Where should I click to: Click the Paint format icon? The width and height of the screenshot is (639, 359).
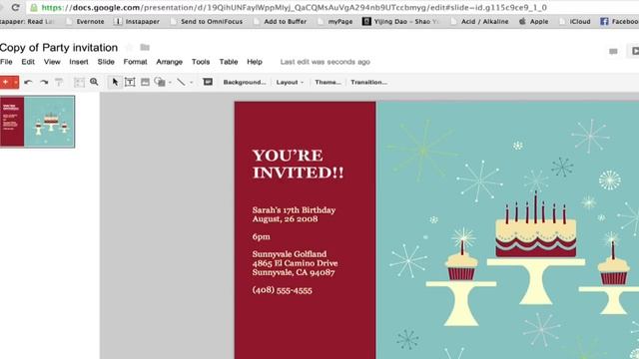click(x=59, y=82)
